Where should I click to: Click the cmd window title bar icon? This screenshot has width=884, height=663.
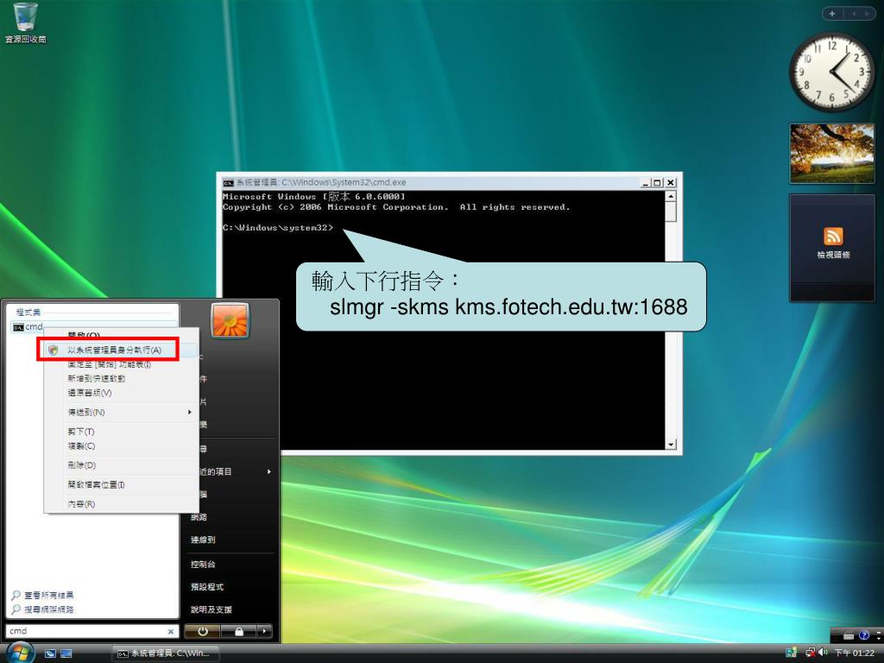pos(228,183)
